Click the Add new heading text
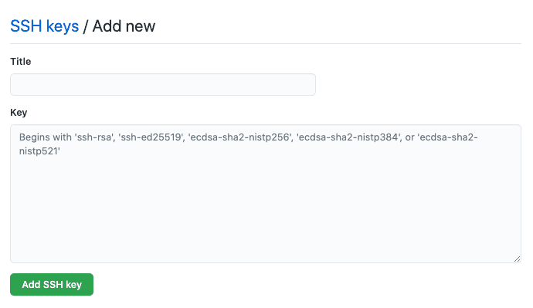 pyautogui.click(x=124, y=26)
